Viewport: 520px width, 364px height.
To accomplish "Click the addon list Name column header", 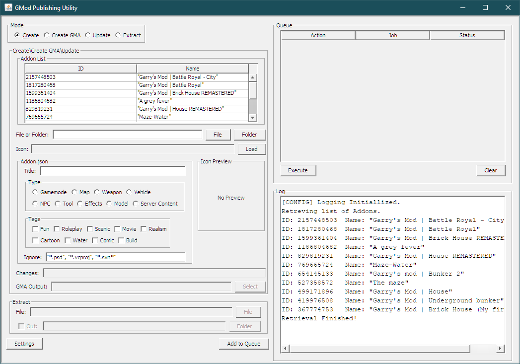I will [192, 69].
